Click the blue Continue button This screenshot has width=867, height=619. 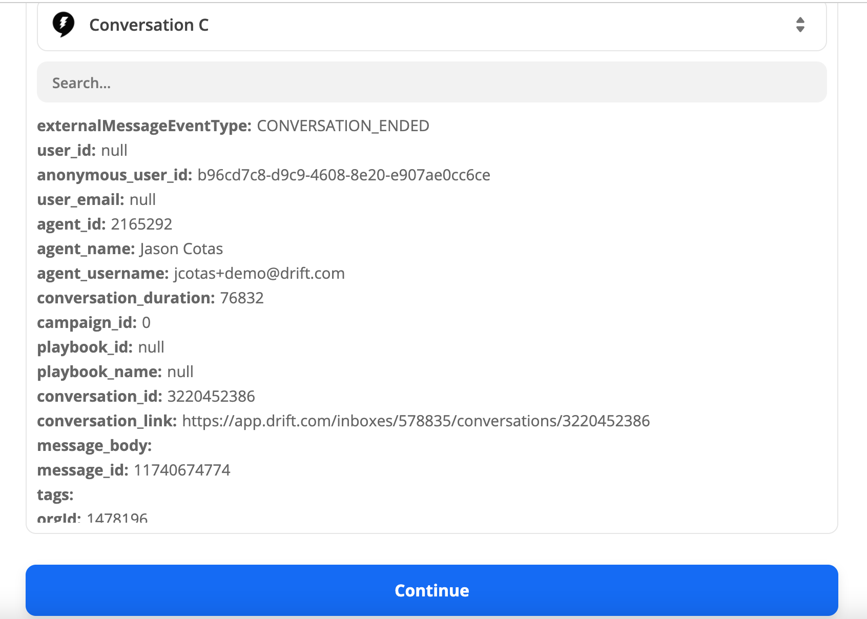click(x=431, y=590)
